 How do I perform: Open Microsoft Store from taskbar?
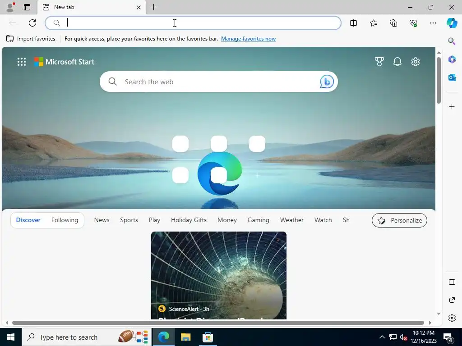[208, 337]
